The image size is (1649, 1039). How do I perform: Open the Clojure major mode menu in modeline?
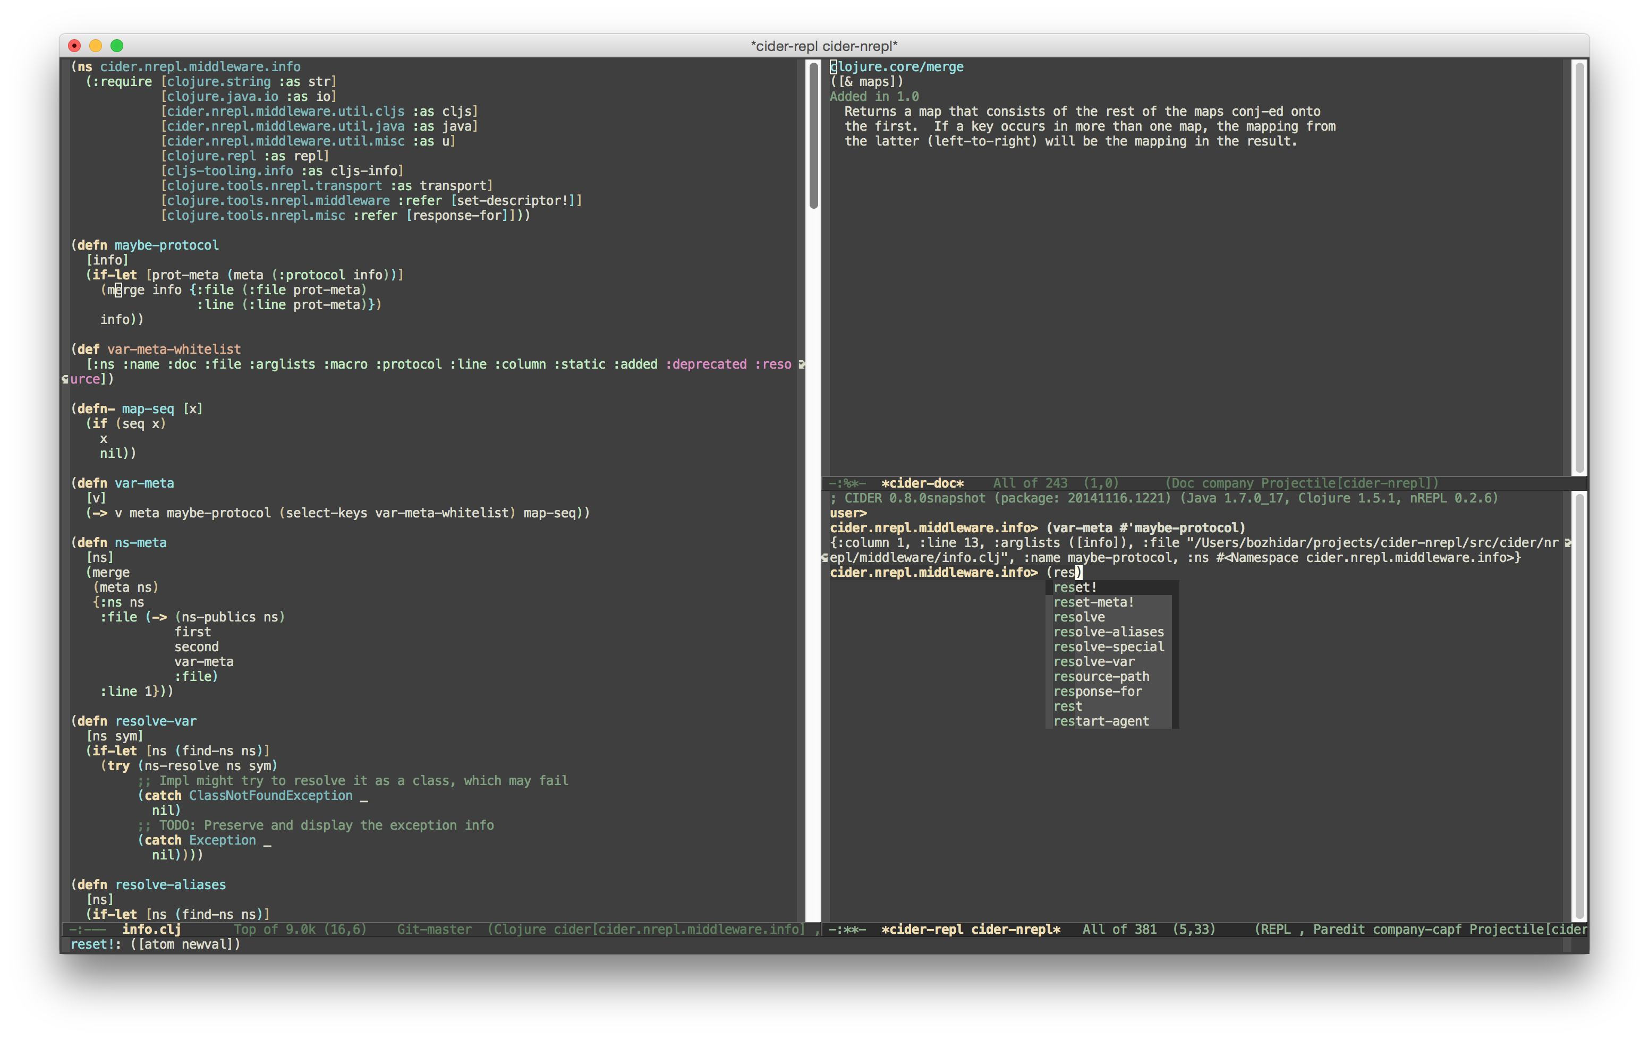[522, 930]
